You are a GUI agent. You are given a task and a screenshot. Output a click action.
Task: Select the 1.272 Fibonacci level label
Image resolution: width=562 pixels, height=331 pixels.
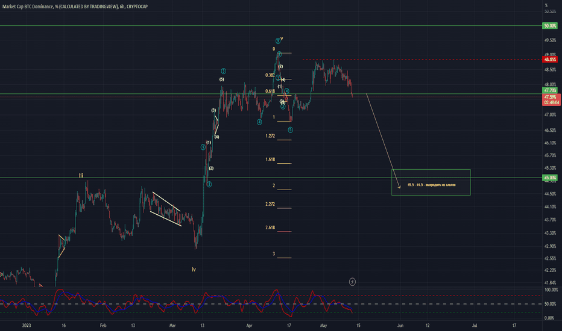[x=270, y=136]
